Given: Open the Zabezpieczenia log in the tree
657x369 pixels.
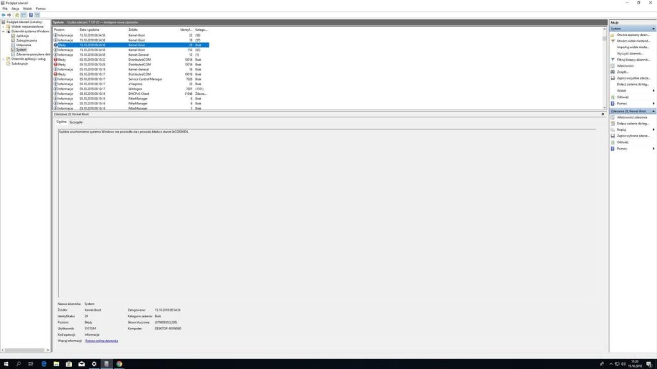Looking at the screenshot, I should (26, 40).
